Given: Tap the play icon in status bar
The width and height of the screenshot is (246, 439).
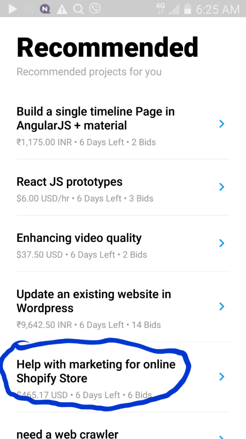Looking at the screenshot, I should tap(13, 9).
